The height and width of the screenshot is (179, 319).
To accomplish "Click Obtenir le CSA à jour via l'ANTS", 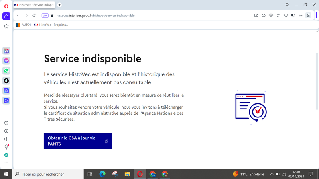I will pos(78,141).
